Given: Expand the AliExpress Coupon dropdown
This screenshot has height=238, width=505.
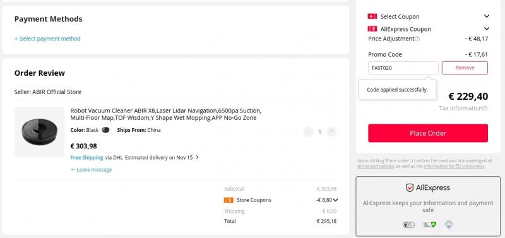Looking at the screenshot, I should [x=486, y=28].
